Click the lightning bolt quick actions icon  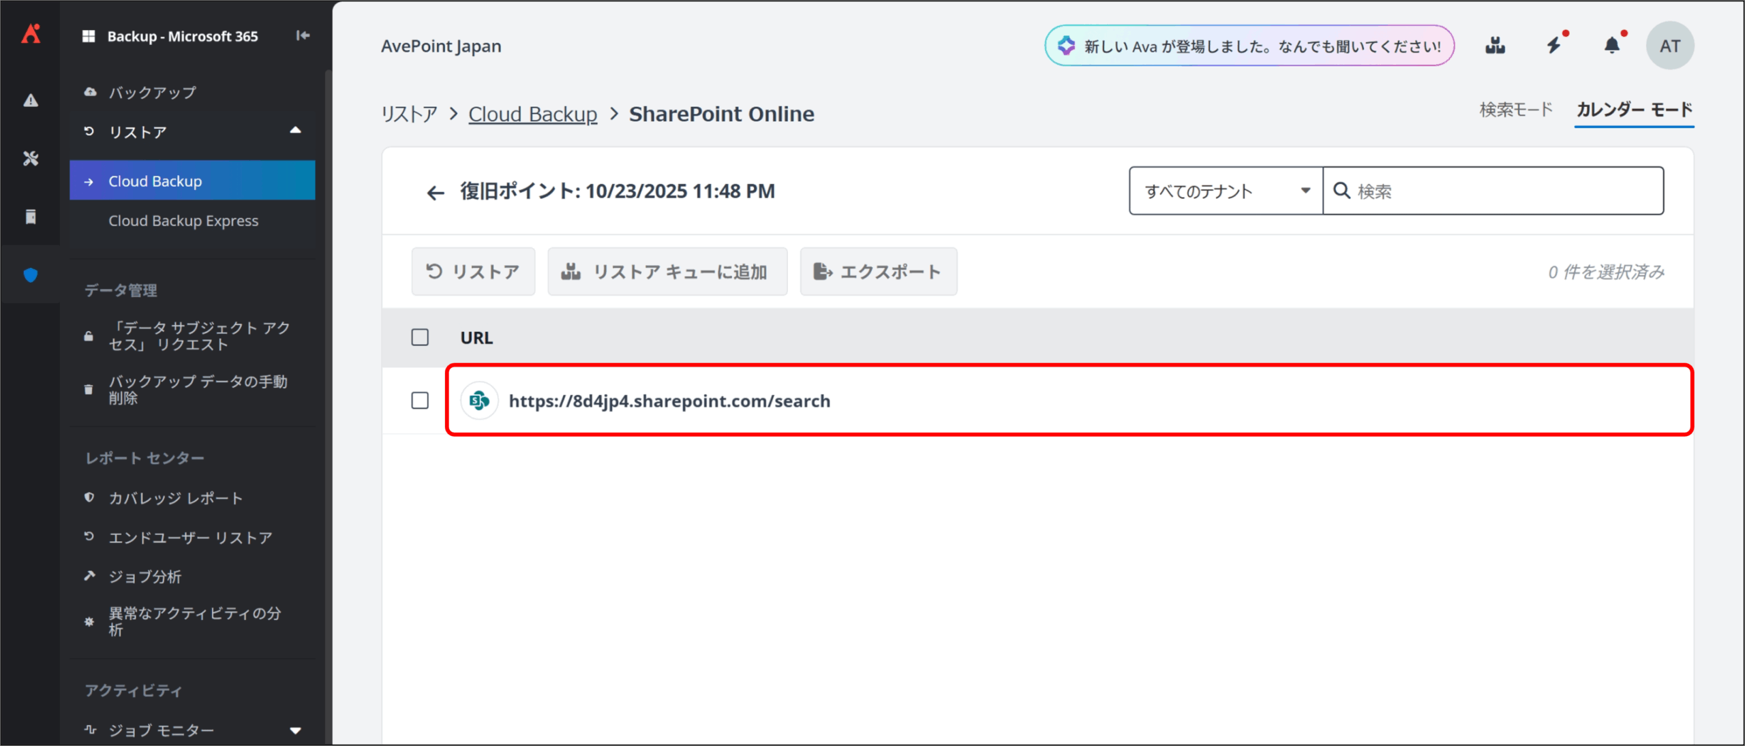pos(1553,46)
